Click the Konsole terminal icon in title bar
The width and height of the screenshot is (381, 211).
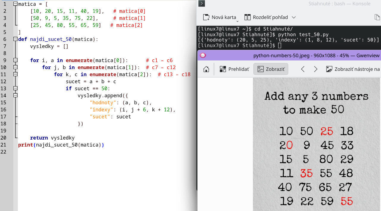click(x=202, y=4)
